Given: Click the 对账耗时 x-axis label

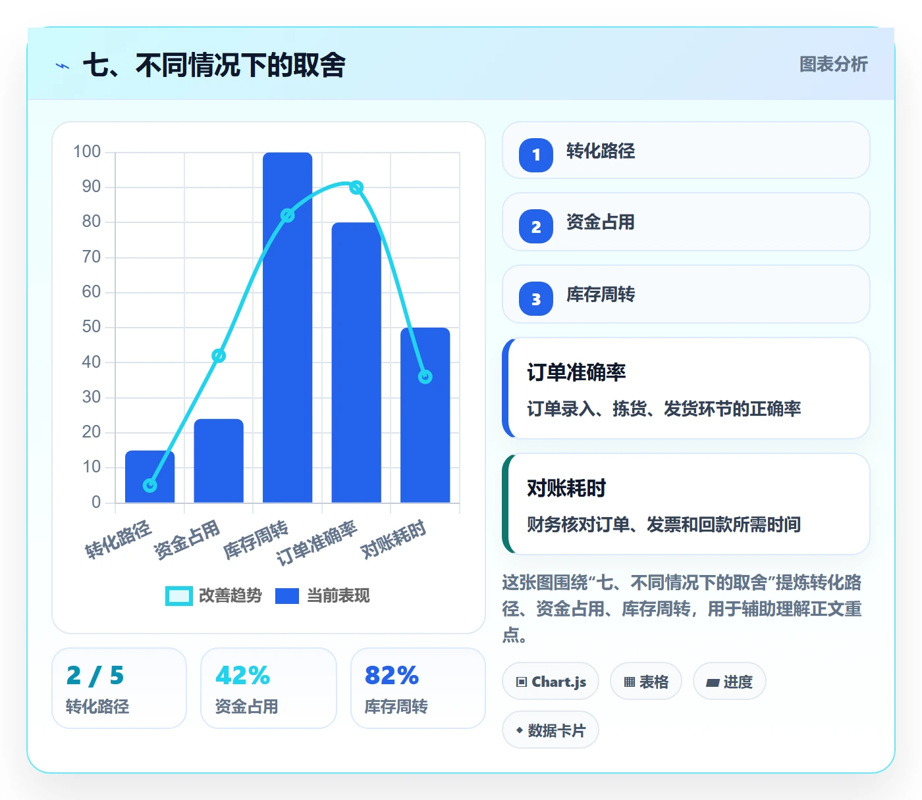Looking at the screenshot, I should 394,539.
